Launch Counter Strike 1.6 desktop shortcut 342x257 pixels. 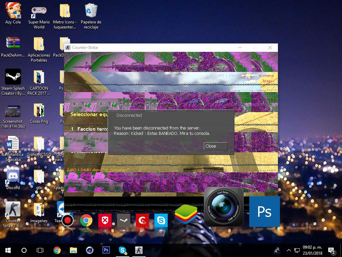click(13, 215)
